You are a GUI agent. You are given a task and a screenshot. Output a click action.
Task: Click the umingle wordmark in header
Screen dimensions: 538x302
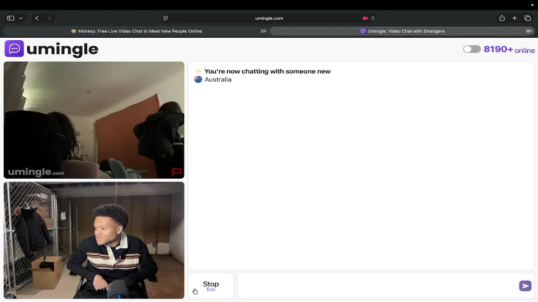tap(62, 49)
